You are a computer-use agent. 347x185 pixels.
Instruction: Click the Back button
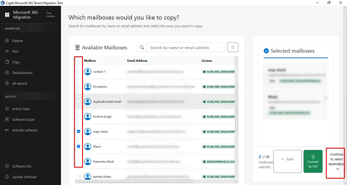287,161
